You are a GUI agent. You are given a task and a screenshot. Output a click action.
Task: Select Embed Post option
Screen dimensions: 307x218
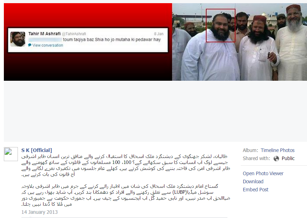point(255,190)
